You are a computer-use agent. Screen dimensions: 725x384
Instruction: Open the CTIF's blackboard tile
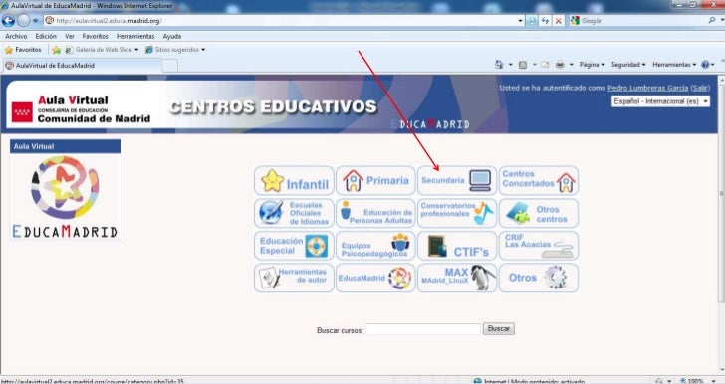[x=457, y=246]
